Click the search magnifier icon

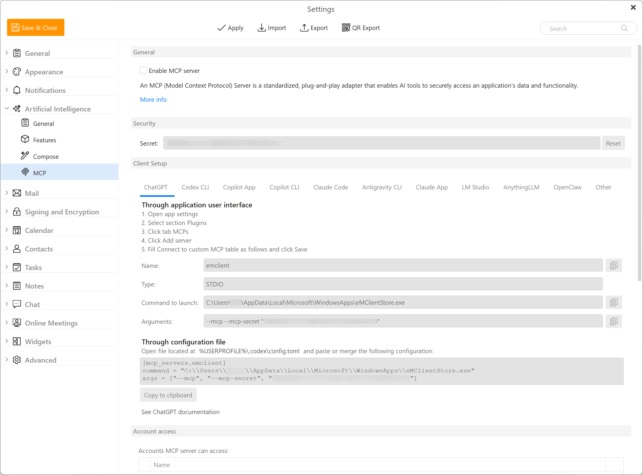(x=624, y=28)
